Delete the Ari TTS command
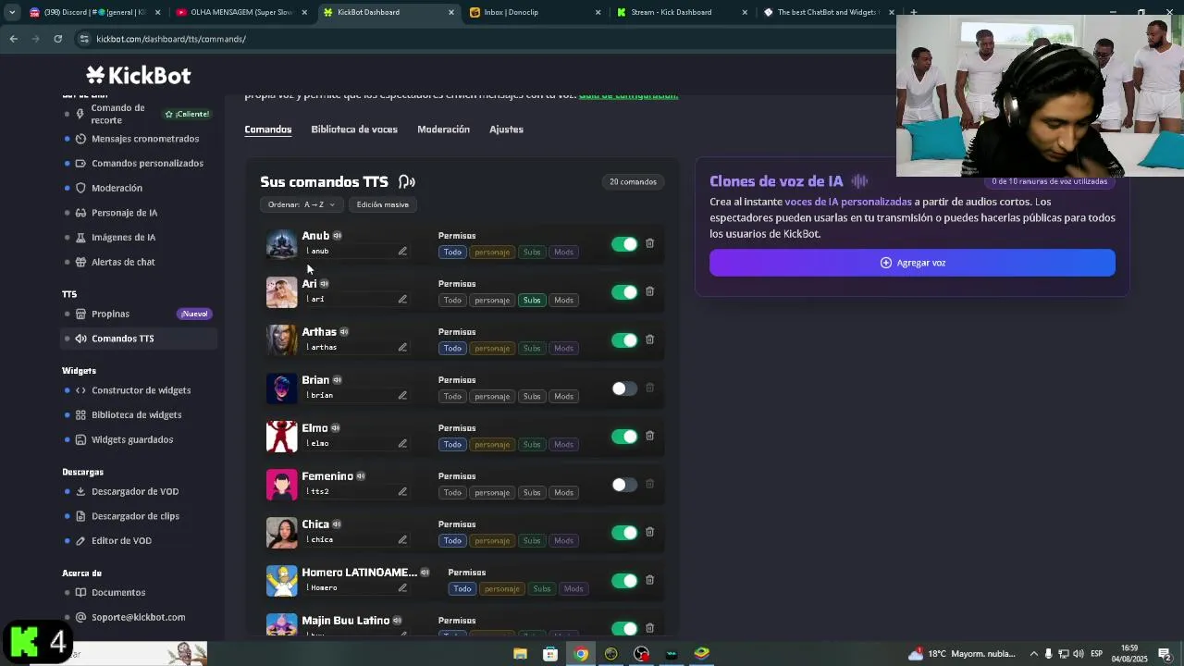 click(649, 291)
